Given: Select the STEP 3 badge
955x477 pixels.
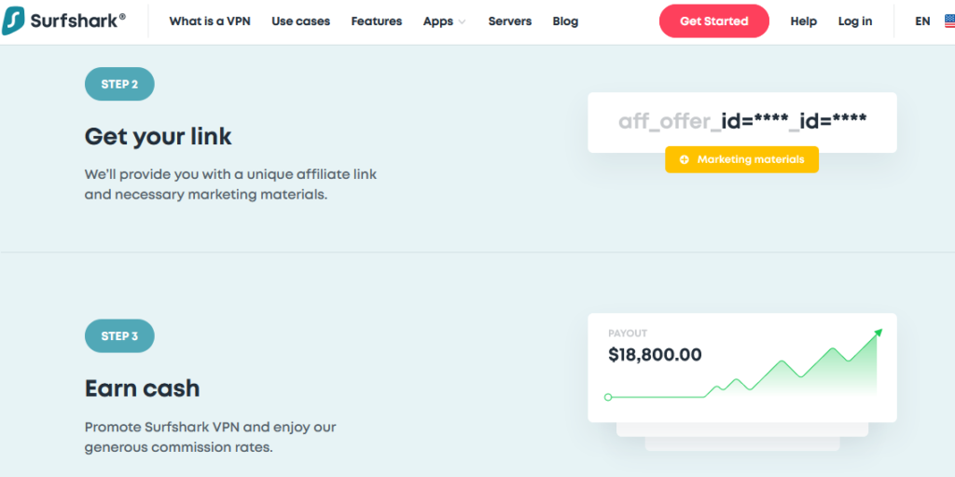Looking at the screenshot, I should pos(119,335).
